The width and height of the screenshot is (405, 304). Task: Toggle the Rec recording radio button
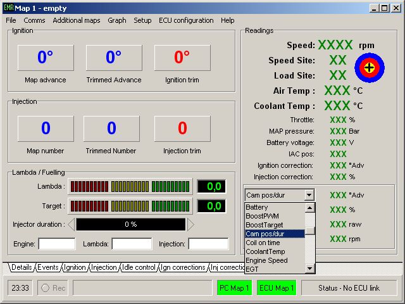click(x=46, y=288)
